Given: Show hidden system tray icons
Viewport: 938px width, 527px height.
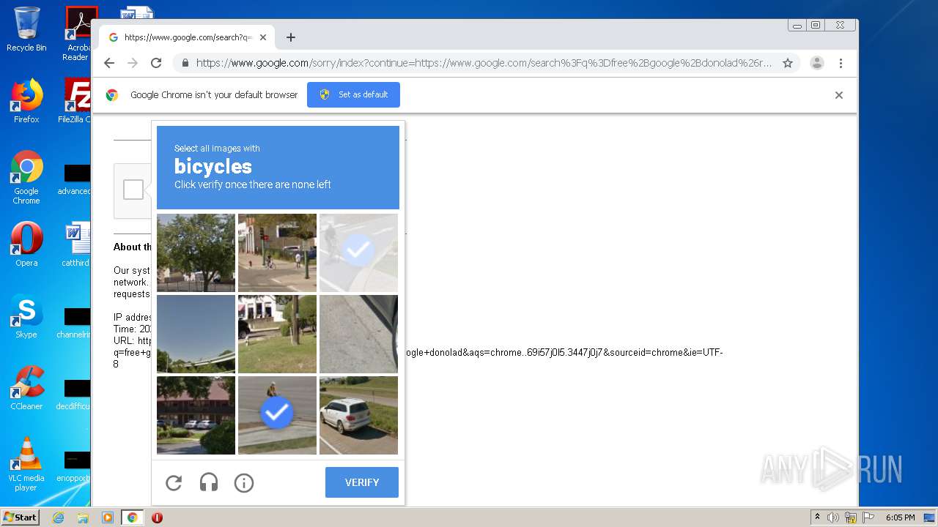Looking at the screenshot, I should click(817, 517).
